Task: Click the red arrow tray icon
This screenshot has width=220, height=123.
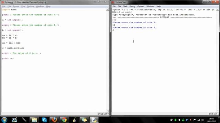Action: pos(190,120)
